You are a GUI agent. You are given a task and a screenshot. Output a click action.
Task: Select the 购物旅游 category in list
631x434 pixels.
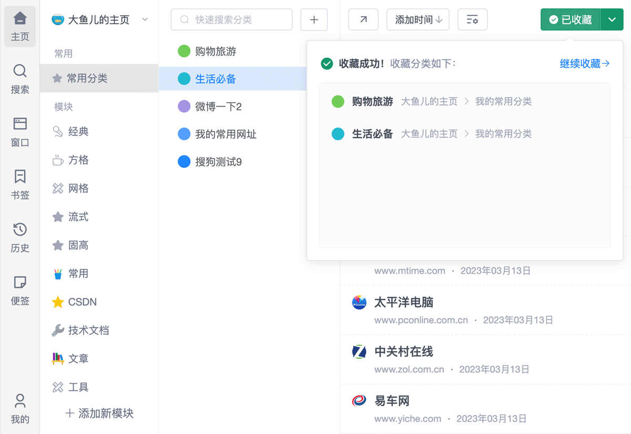click(x=232, y=51)
